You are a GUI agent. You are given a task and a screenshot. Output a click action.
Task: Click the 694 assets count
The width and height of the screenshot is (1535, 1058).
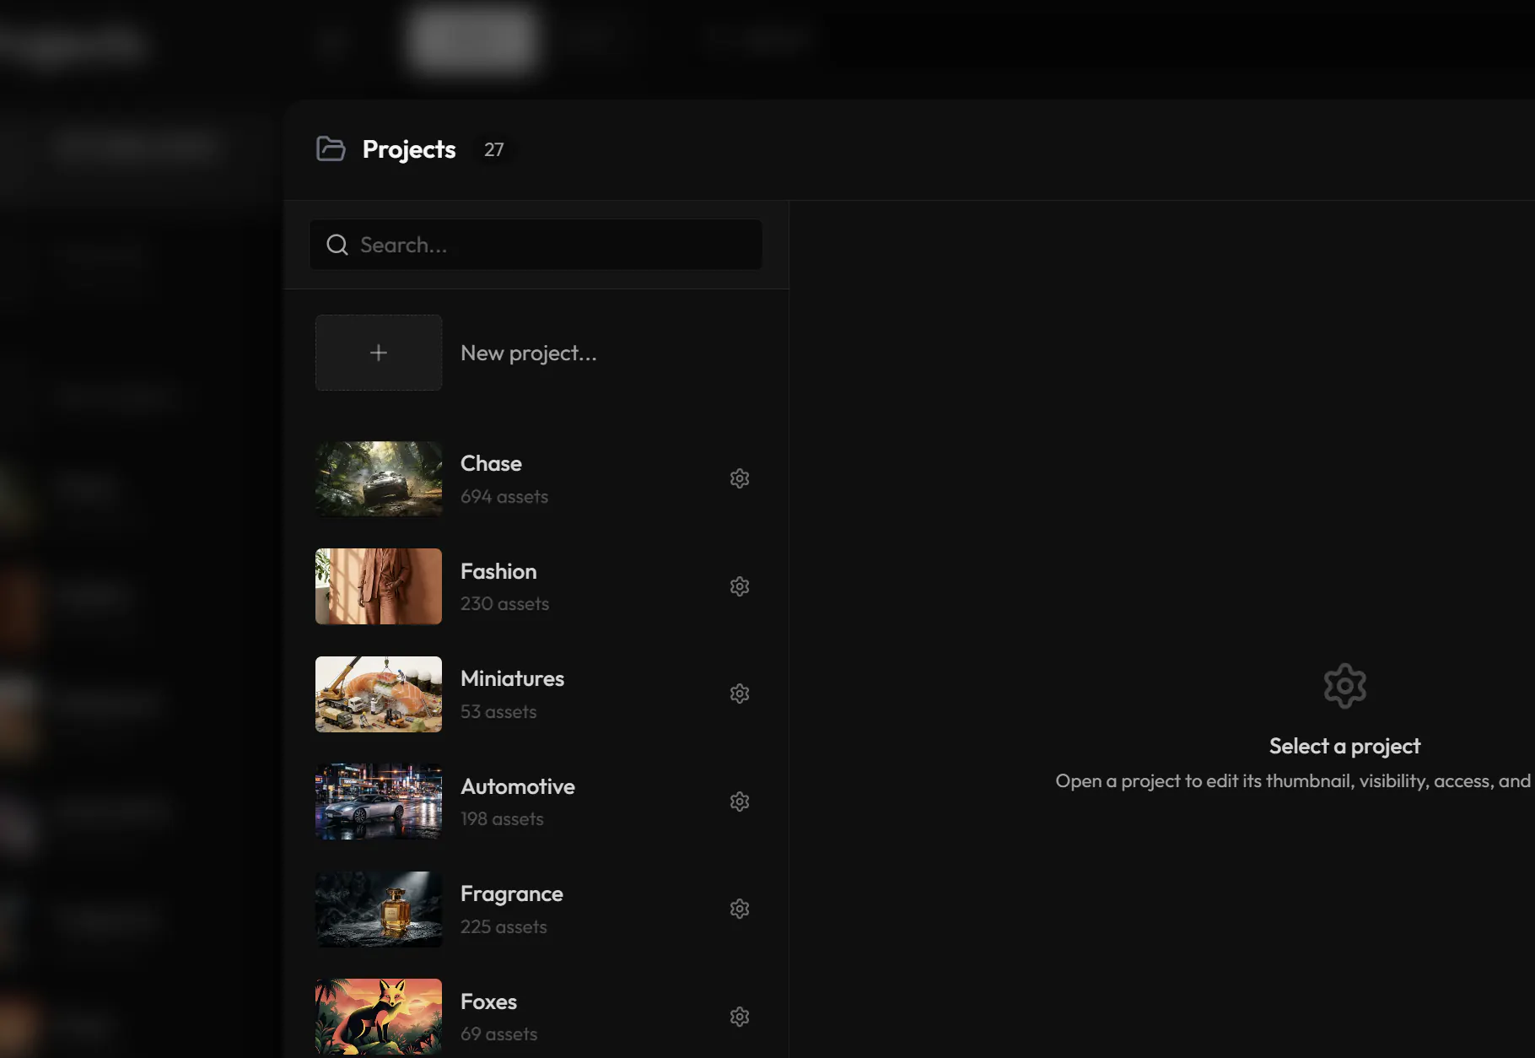click(504, 497)
